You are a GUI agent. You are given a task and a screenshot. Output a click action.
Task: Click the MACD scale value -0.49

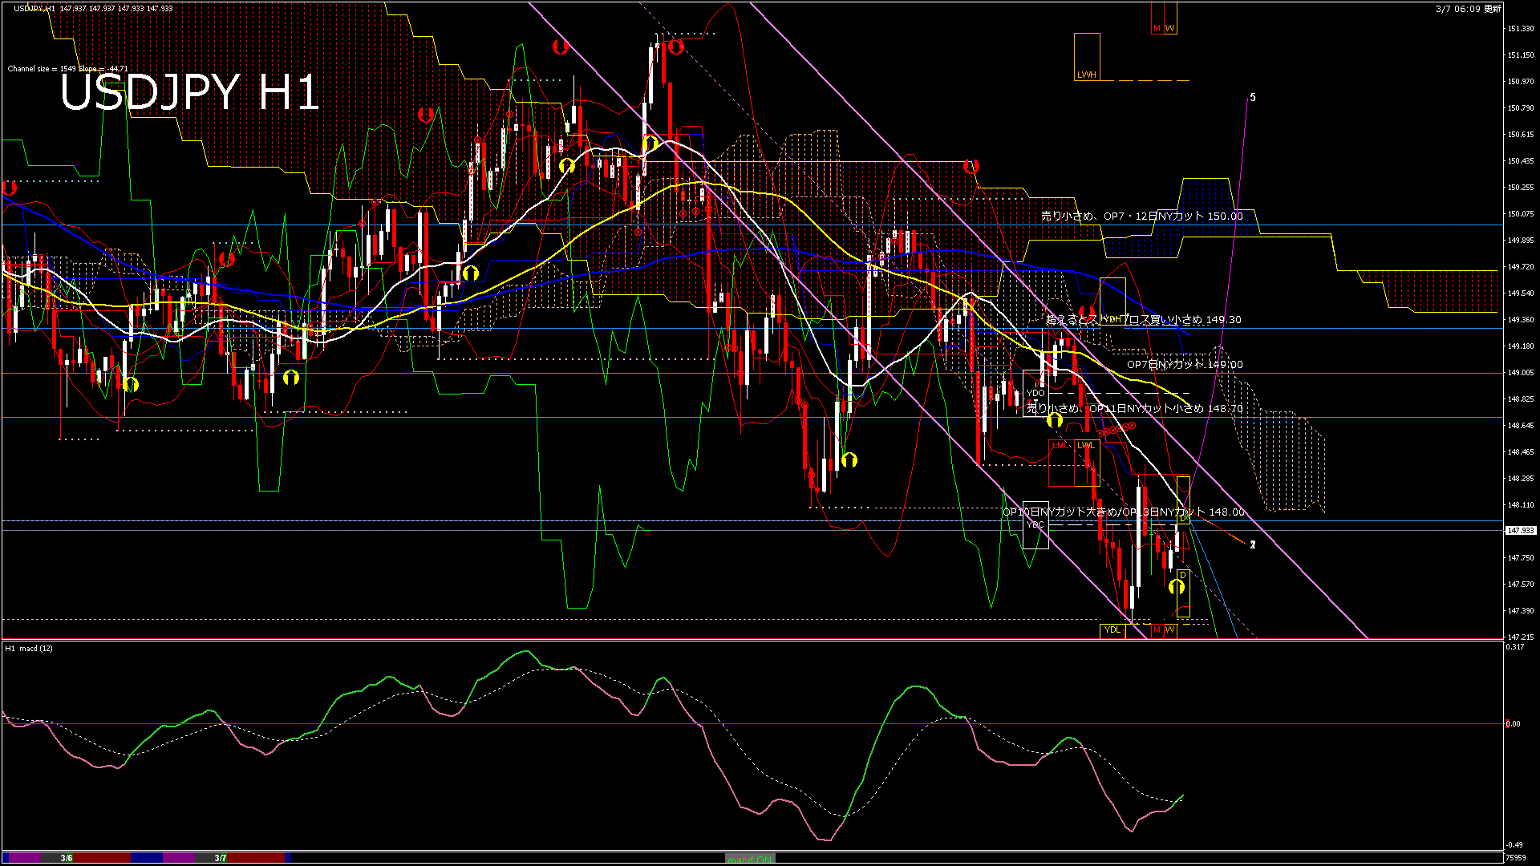click(x=1514, y=845)
